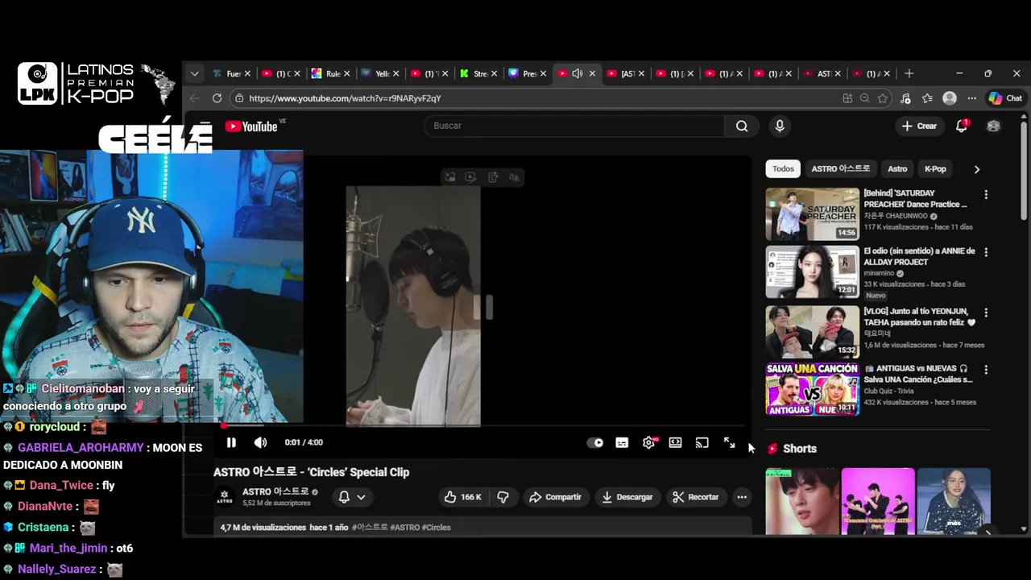The image size is (1031, 580).
Task: Open the zoom indicator in the address bar
Action: coord(865,98)
